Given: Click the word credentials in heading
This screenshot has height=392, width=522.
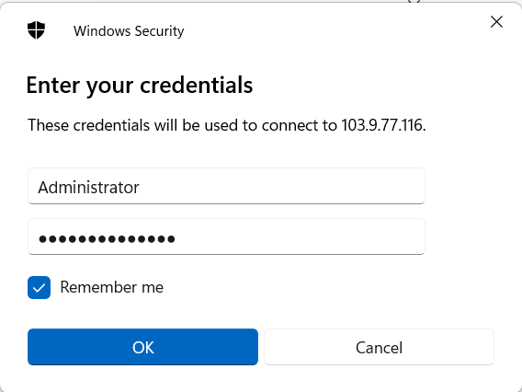Looking at the screenshot, I should [x=196, y=85].
